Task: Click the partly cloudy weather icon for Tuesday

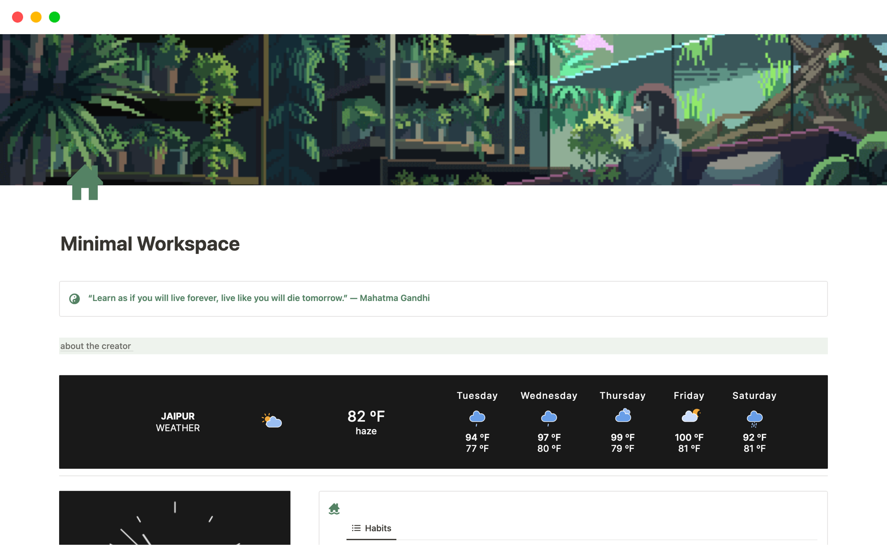Action: [478, 416]
